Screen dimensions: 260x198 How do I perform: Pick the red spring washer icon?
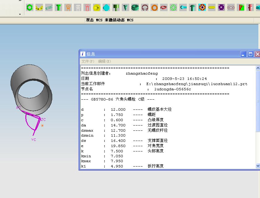click(x=164, y=8)
